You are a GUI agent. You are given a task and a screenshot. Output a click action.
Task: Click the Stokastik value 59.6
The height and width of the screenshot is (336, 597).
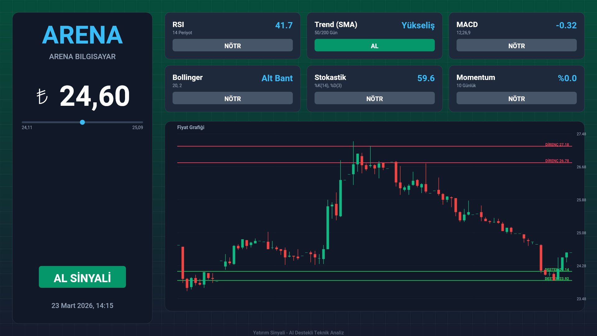(426, 78)
